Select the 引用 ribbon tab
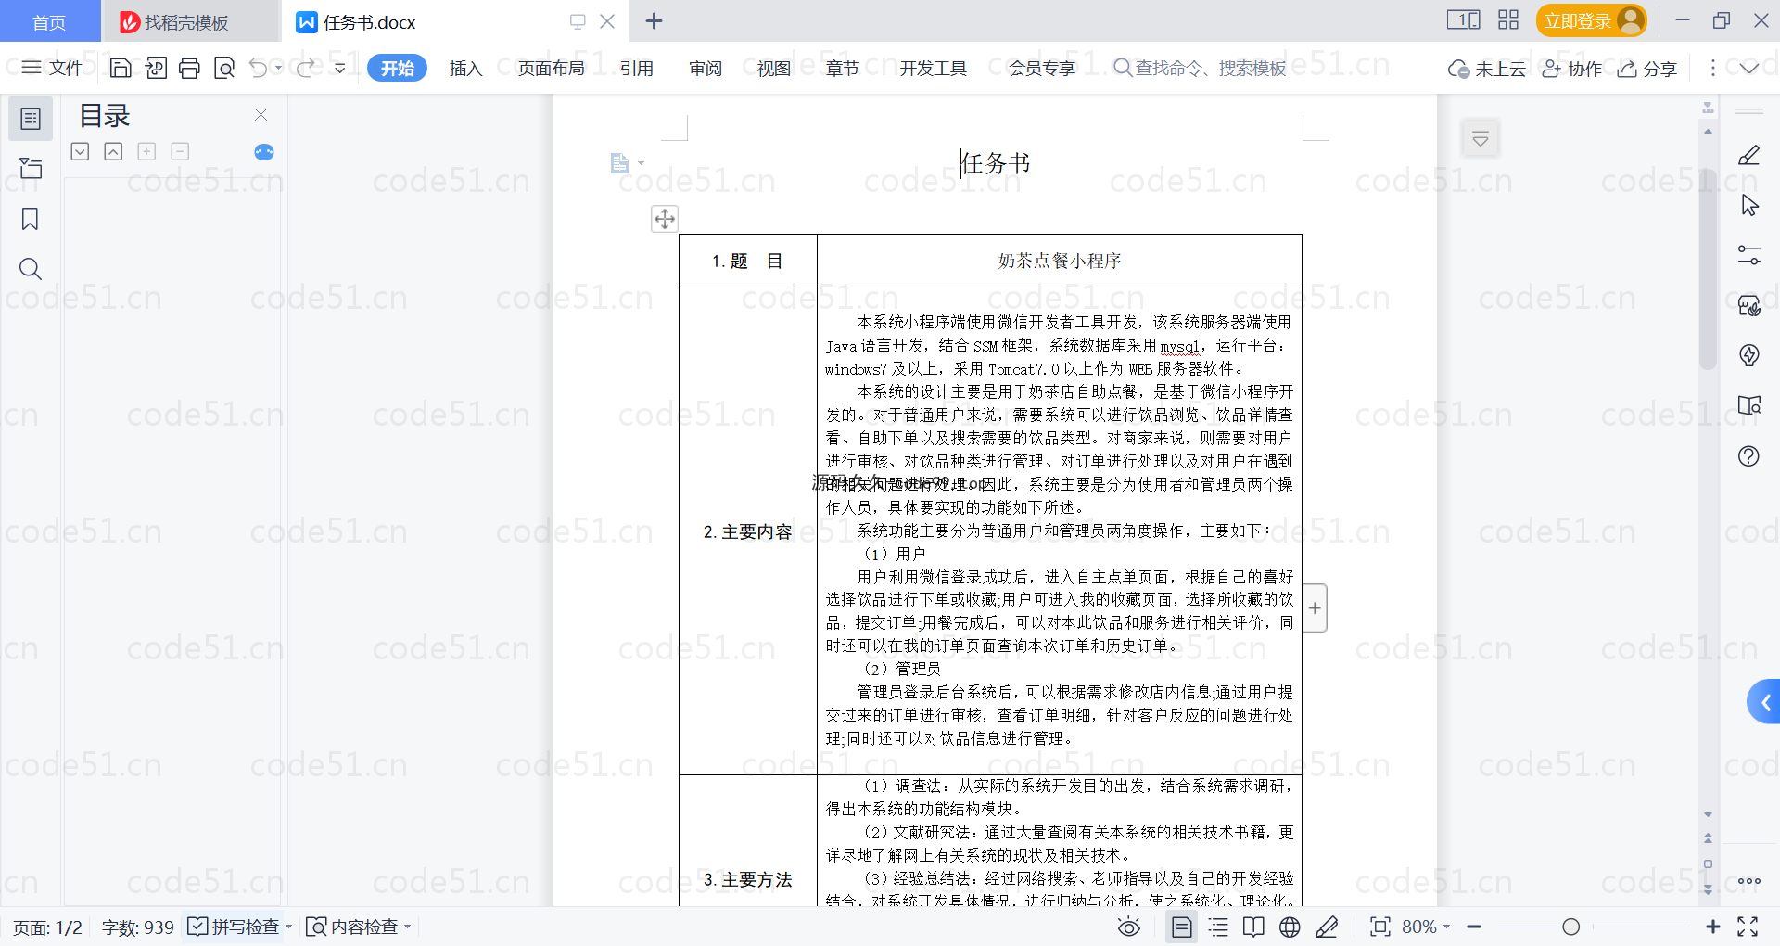 [637, 68]
